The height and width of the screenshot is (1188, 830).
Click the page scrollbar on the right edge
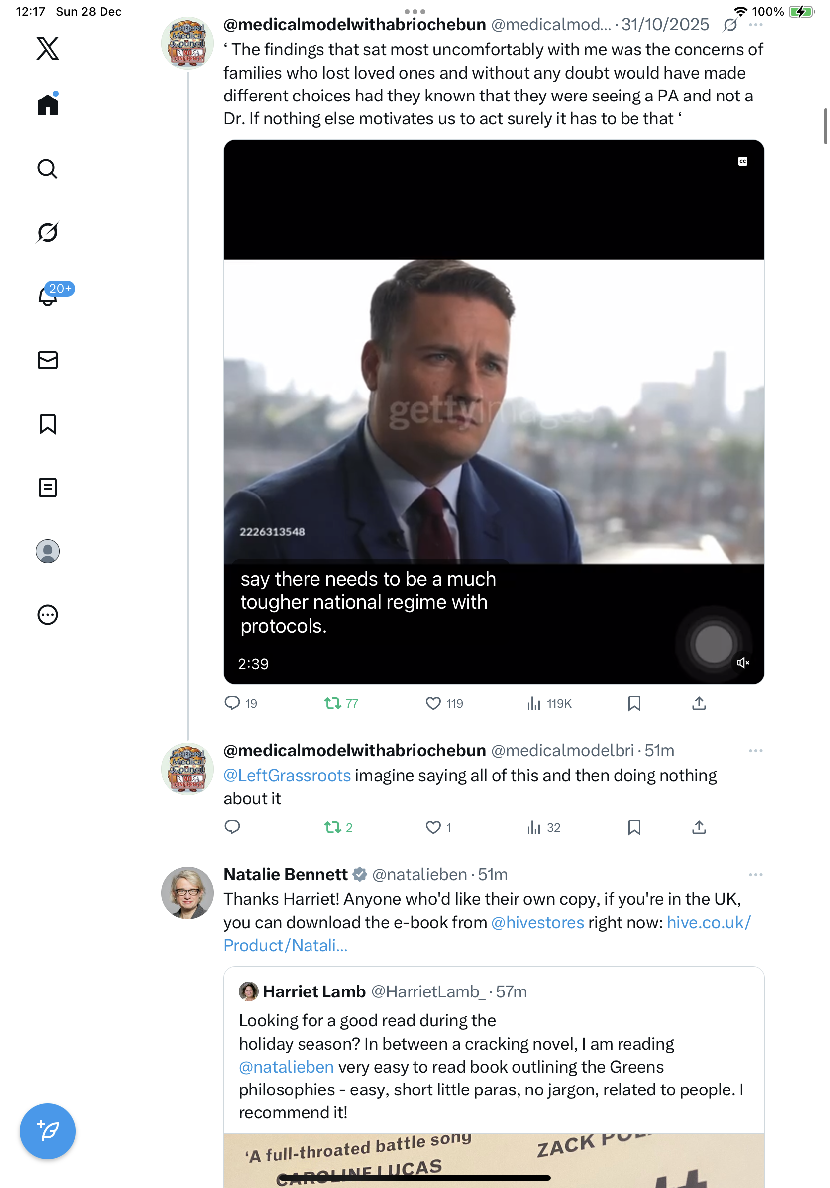click(826, 127)
